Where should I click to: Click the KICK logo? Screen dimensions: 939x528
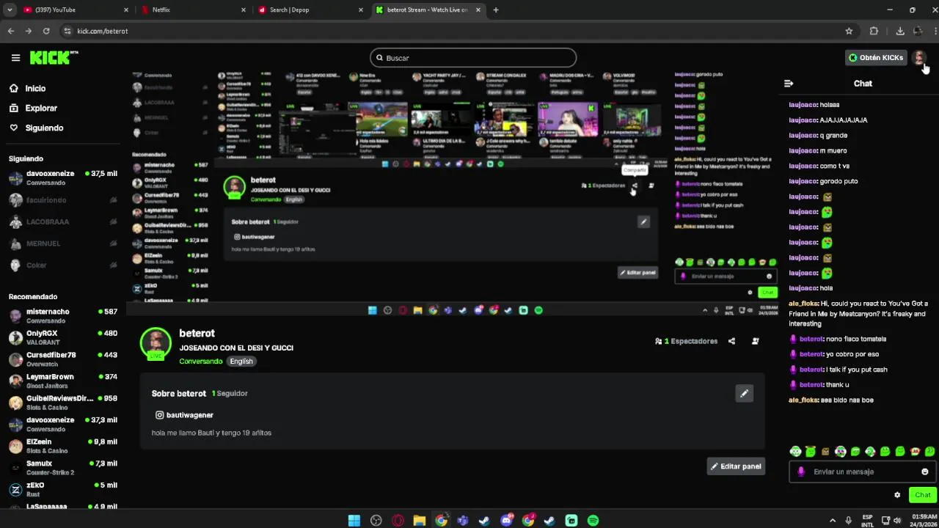click(x=53, y=58)
